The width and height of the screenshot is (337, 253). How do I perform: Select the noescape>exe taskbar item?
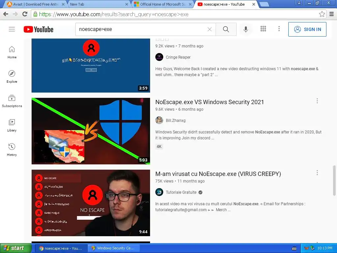tap(61, 248)
